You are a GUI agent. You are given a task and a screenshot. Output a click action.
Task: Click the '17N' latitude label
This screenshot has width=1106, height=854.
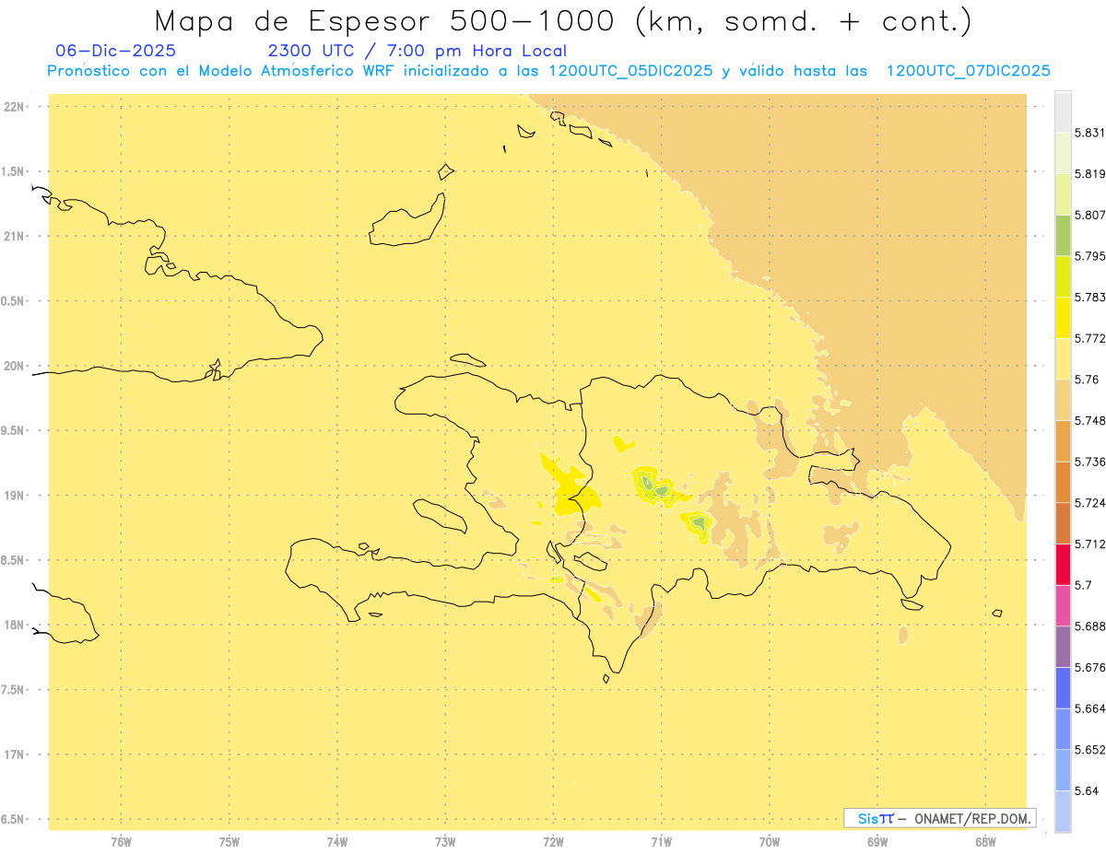13,755
